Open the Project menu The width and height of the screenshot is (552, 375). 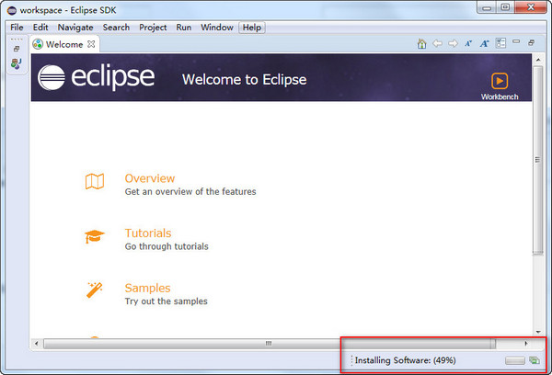(153, 27)
